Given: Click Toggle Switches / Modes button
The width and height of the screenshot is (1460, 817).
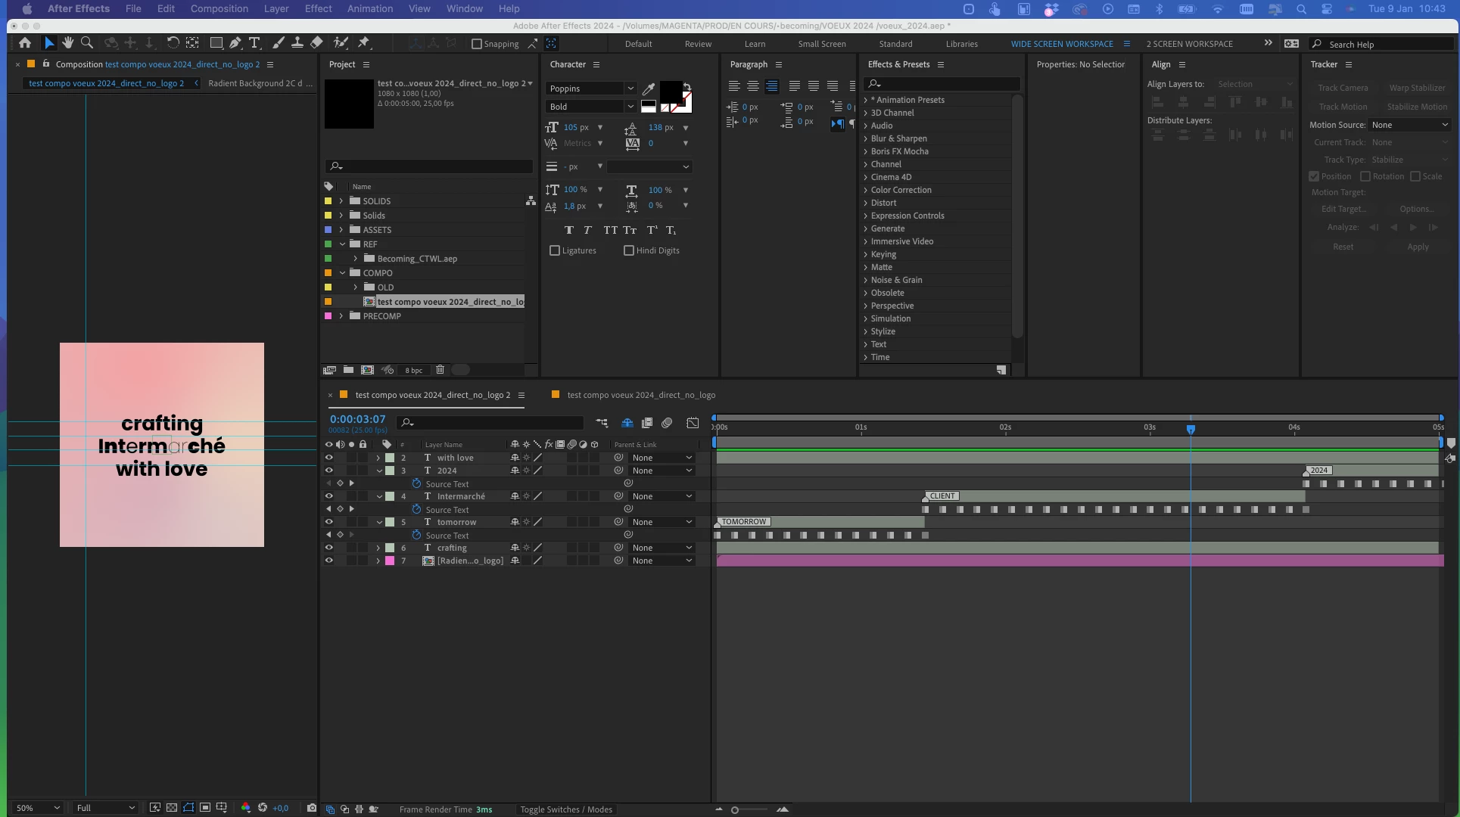Looking at the screenshot, I should coord(565,809).
